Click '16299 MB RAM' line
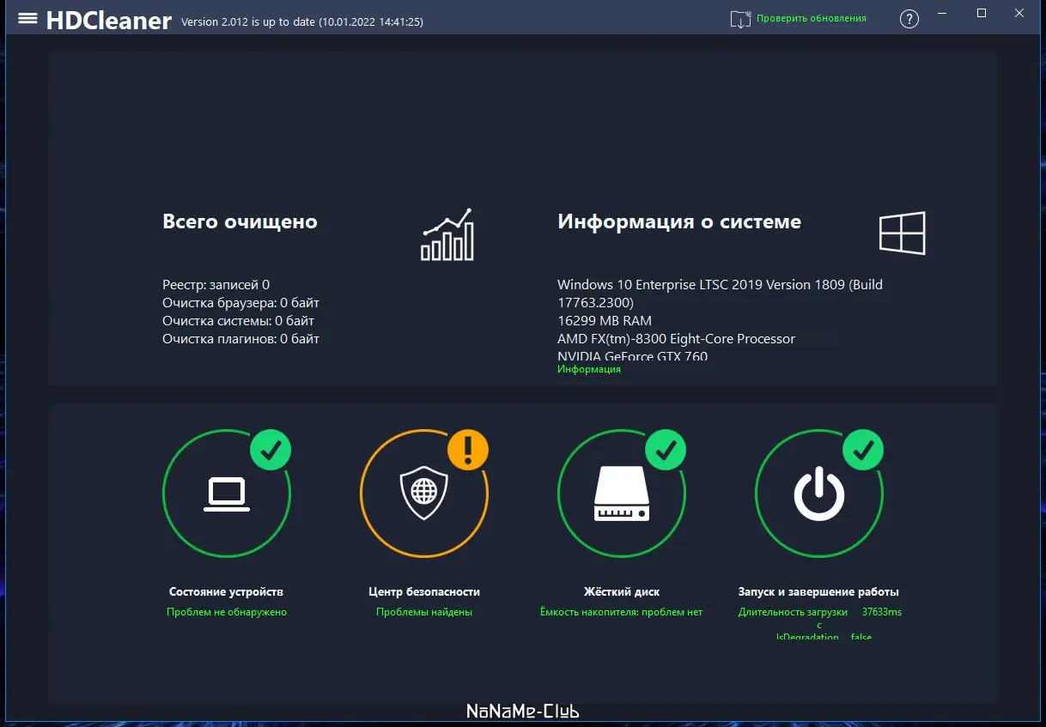 click(x=605, y=320)
